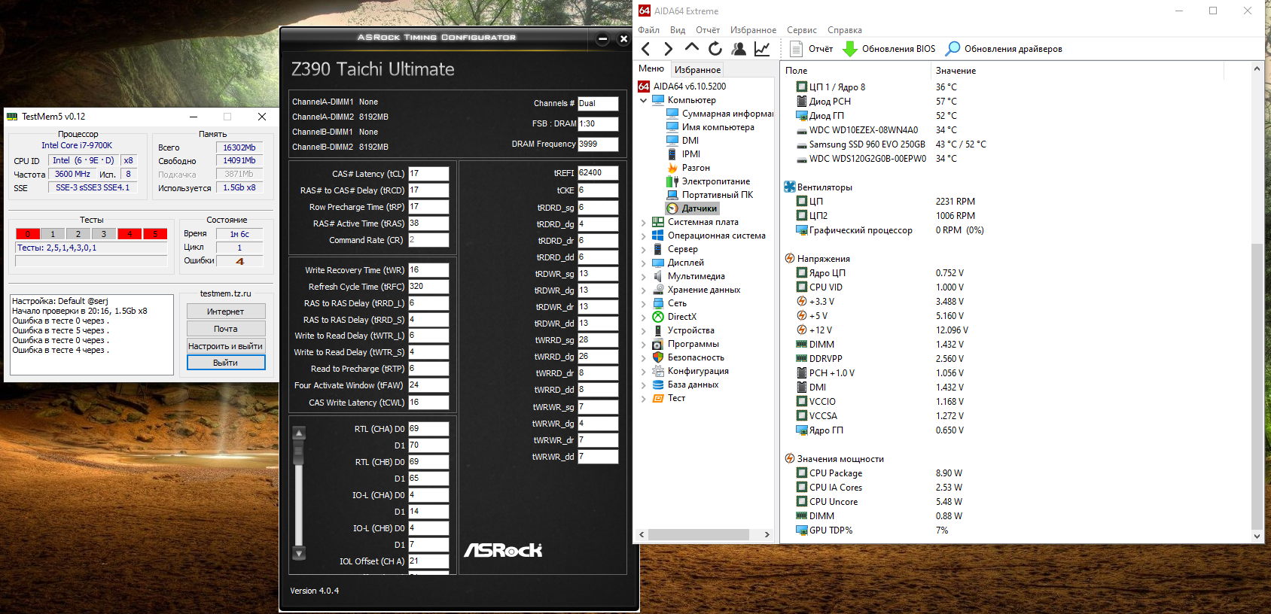The width and height of the screenshot is (1271, 614).
Task: Open the graph icon in AIDA64 toolbar
Action: tap(762, 49)
